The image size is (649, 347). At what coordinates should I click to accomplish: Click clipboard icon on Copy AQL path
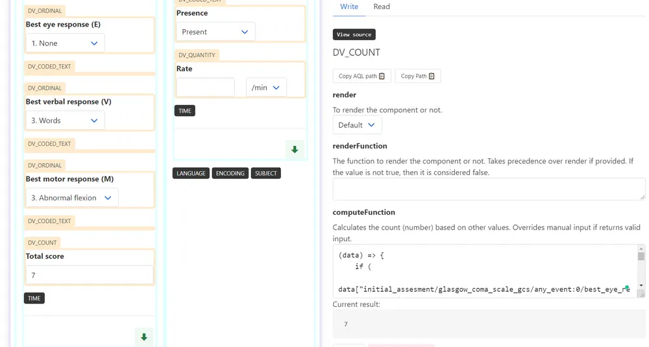[x=382, y=77]
